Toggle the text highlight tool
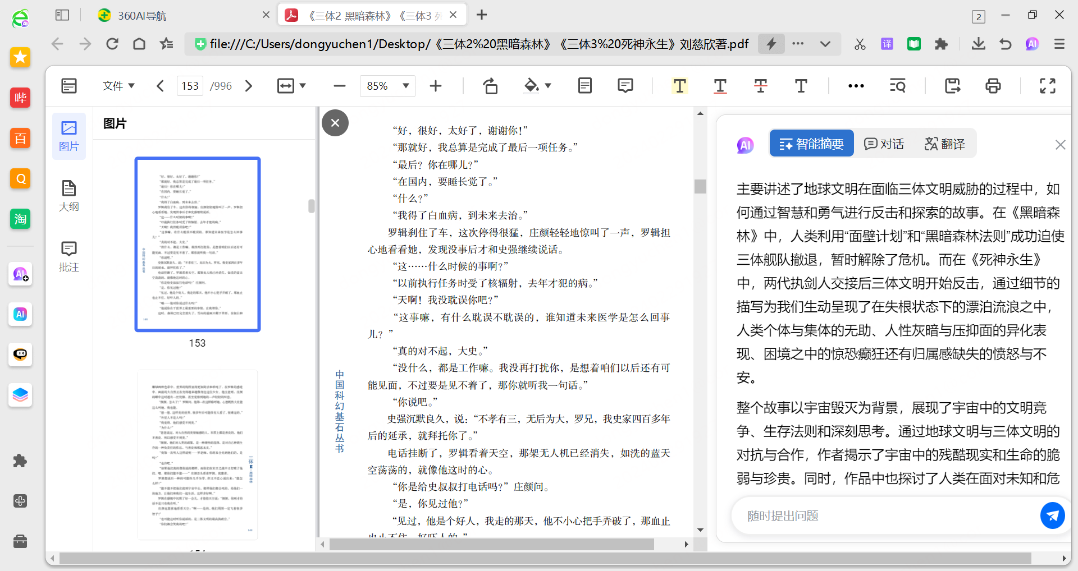This screenshot has height=571, width=1078. click(x=679, y=86)
